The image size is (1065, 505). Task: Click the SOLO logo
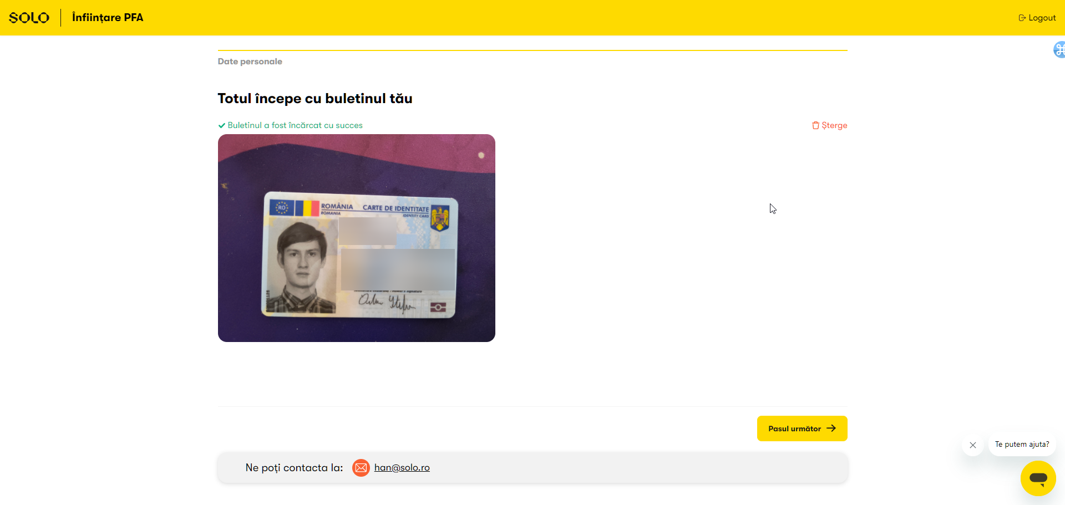[29, 18]
